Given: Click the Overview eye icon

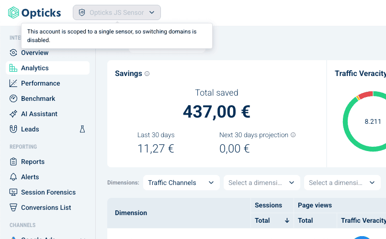Looking at the screenshot, I should [x=13, y=53].
